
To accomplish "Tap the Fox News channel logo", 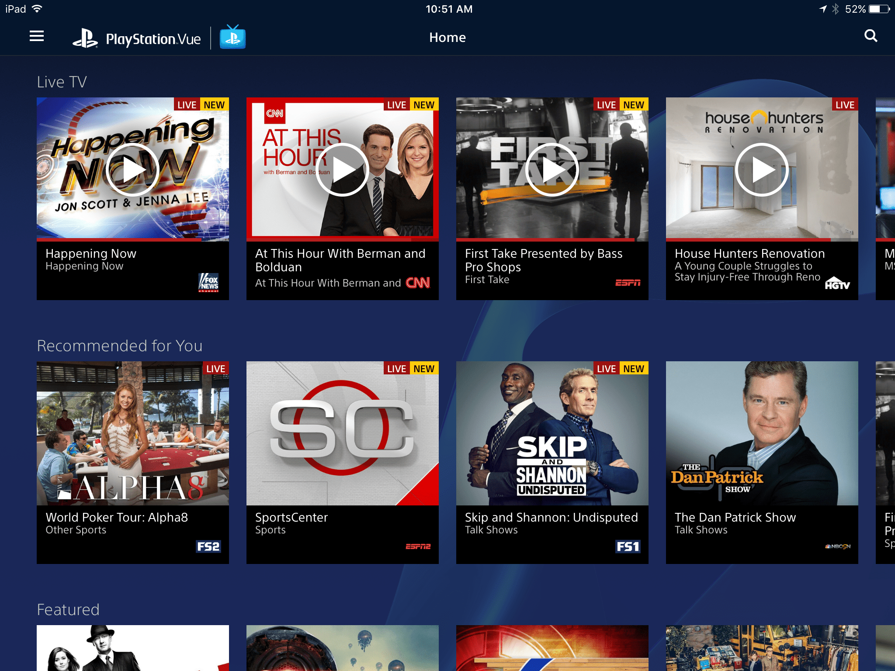I will 209,283.
